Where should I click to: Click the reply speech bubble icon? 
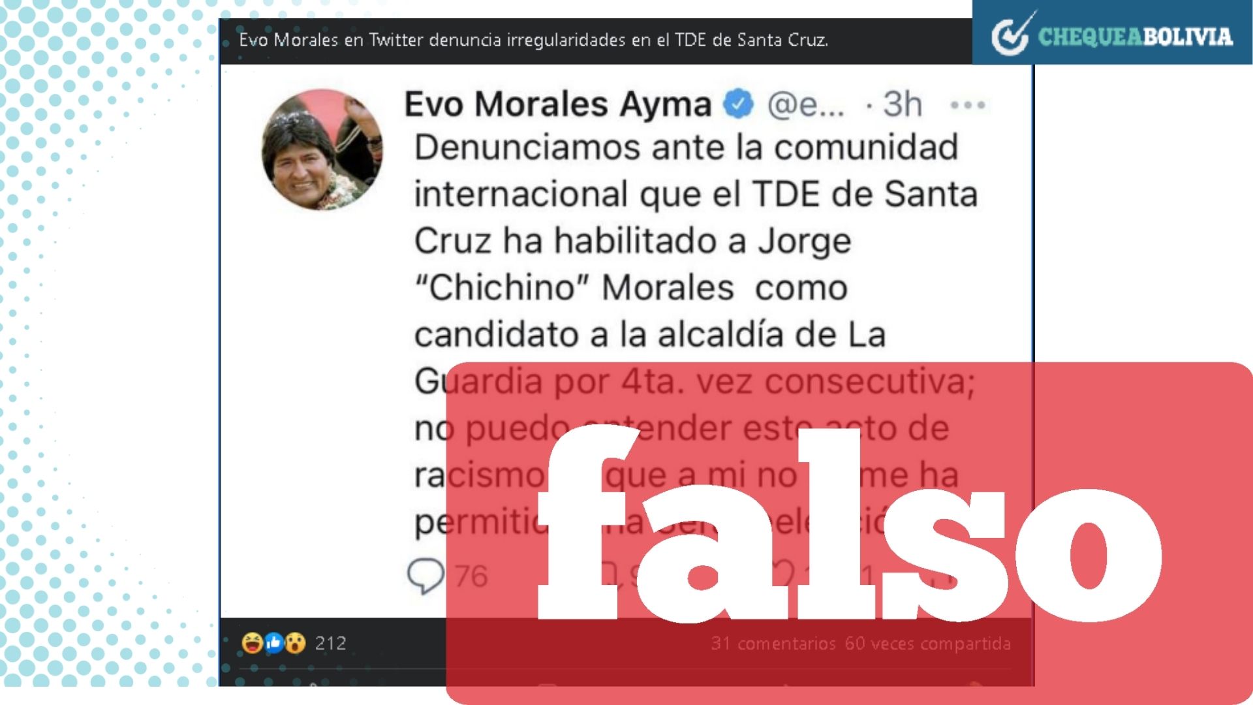tap(425, 576)
